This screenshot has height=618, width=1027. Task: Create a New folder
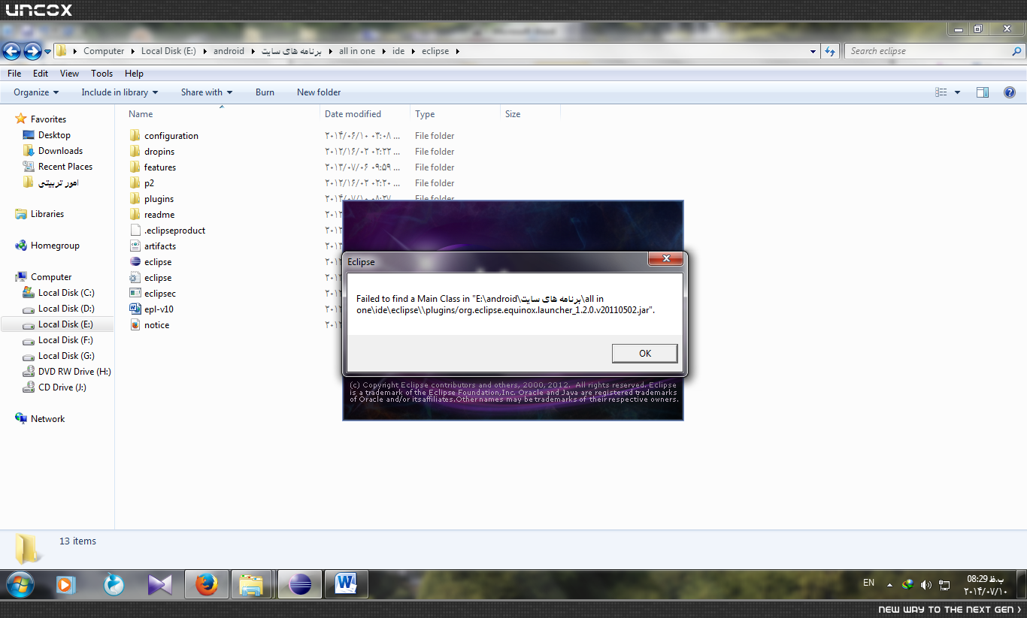point(319,92)
